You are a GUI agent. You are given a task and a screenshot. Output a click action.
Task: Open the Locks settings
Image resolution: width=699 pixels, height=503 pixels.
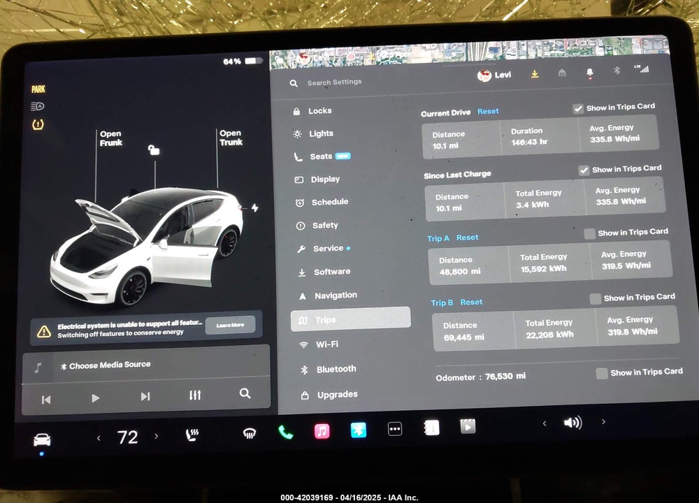pyautogui.click(x=312, y=111)
